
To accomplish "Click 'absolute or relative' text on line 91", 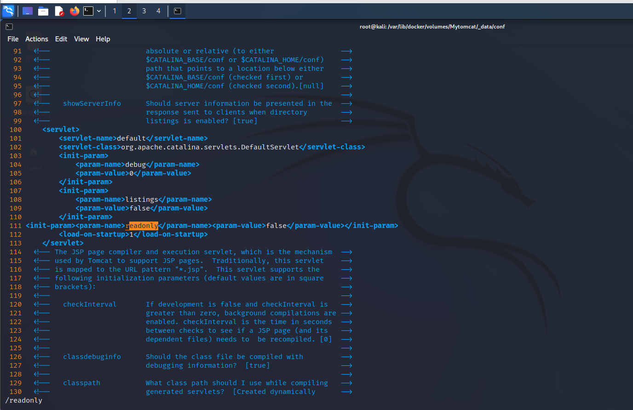I will (x=187, y=51).
